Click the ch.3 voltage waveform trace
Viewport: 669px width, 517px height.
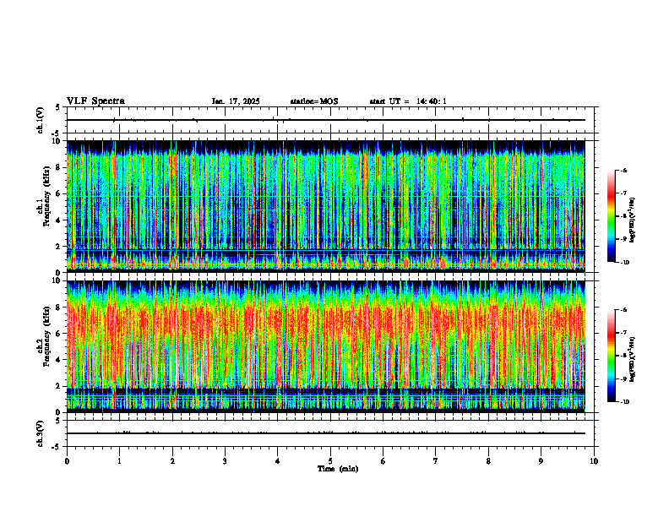326,433
